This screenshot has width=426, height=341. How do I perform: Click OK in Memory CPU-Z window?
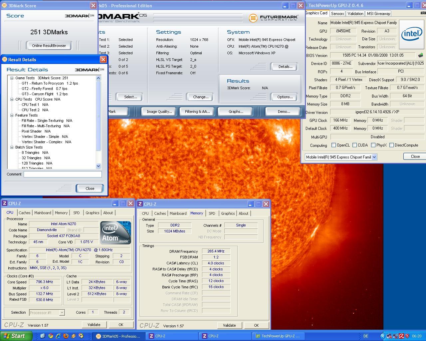click(256, 325)
